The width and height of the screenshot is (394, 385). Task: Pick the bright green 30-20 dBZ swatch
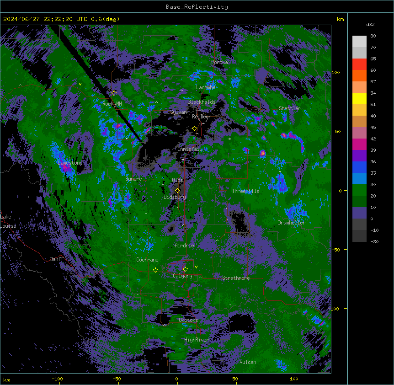click(x=359, y=190)
